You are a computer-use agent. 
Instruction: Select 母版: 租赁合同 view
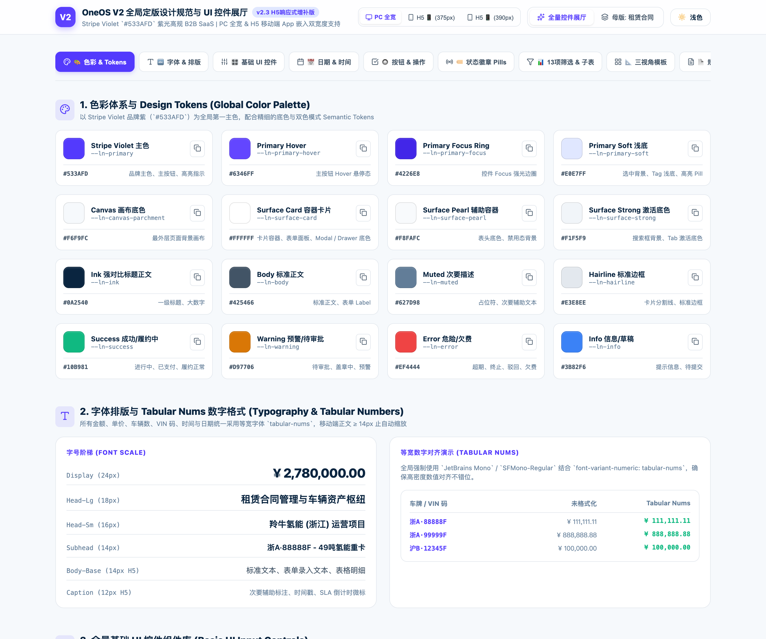coord(627,17)
